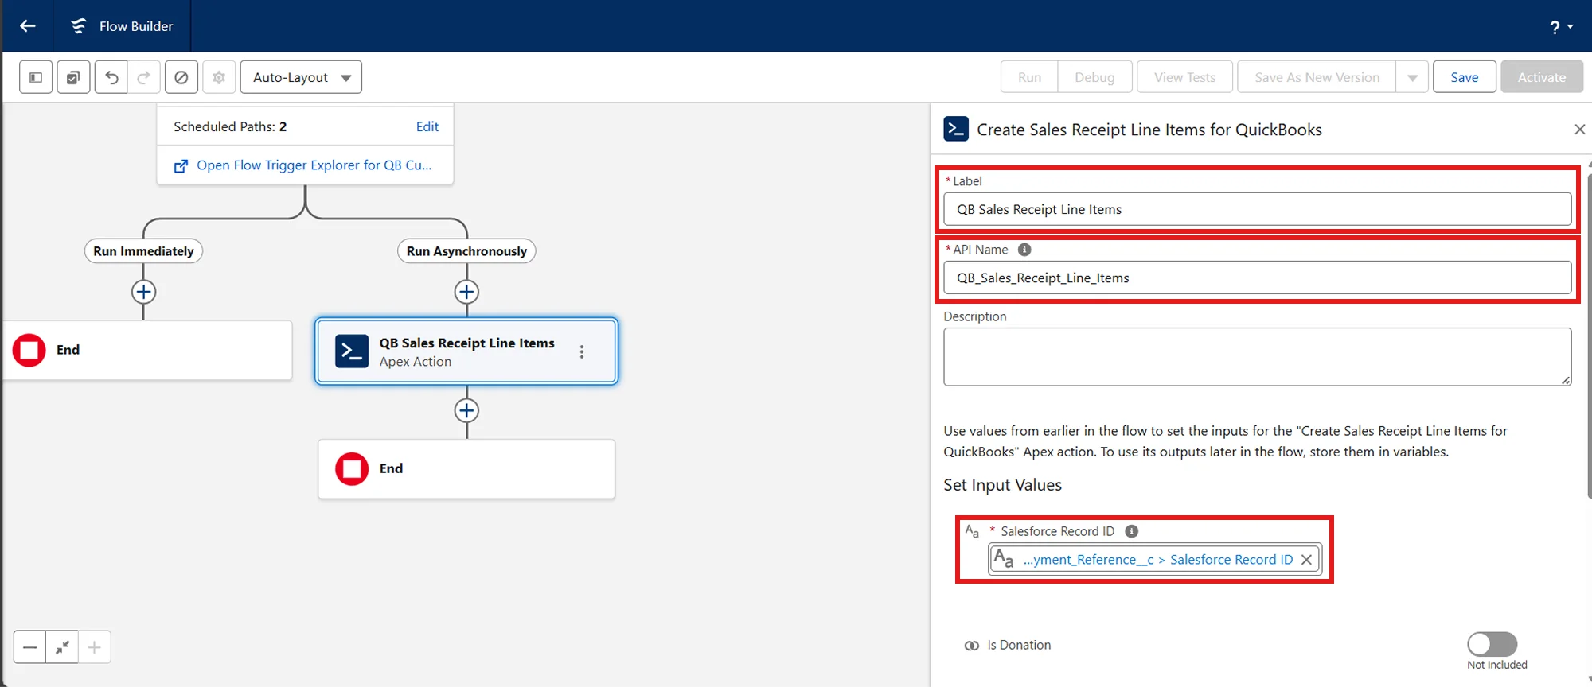Click the errors circle-slash icon
1592x687 pixels.
[x=181, y=77]
